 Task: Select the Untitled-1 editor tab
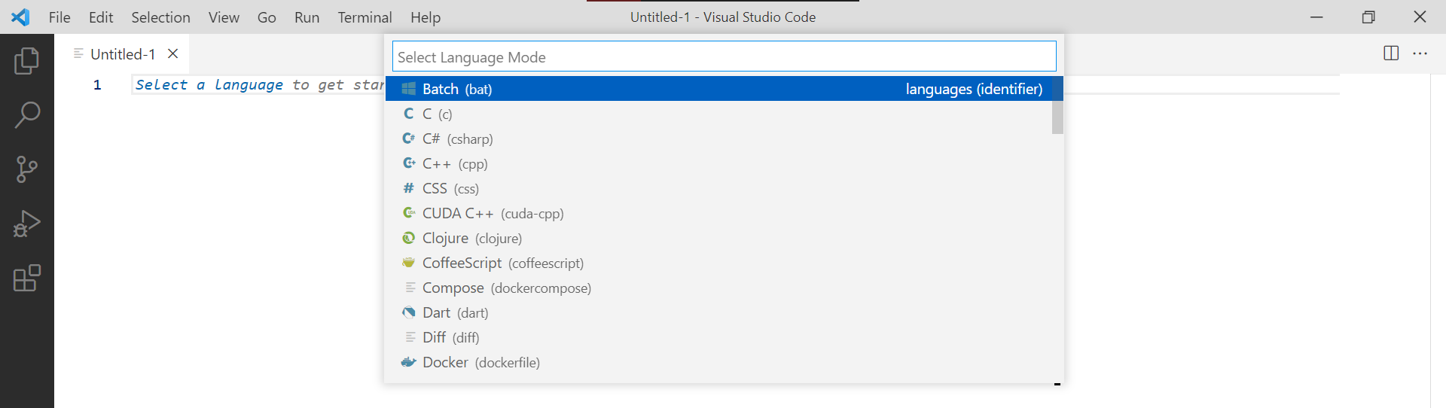[122, 54]
